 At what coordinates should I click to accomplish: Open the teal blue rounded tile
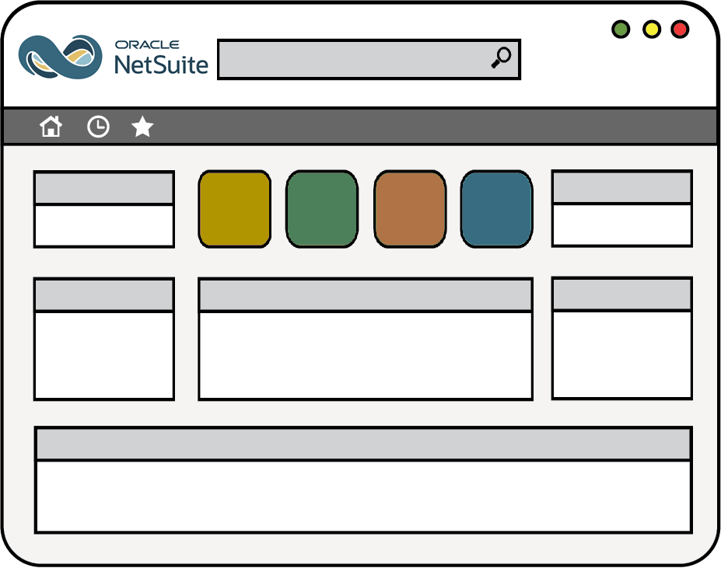tap(497, 209)
